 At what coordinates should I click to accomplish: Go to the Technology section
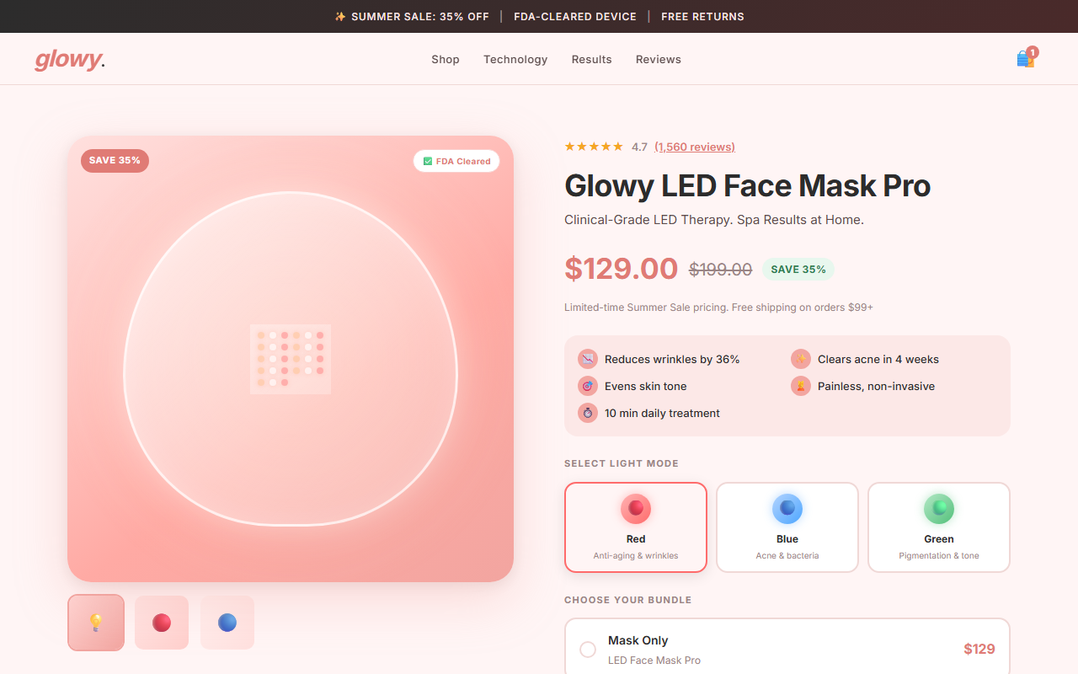pos(515,59)
